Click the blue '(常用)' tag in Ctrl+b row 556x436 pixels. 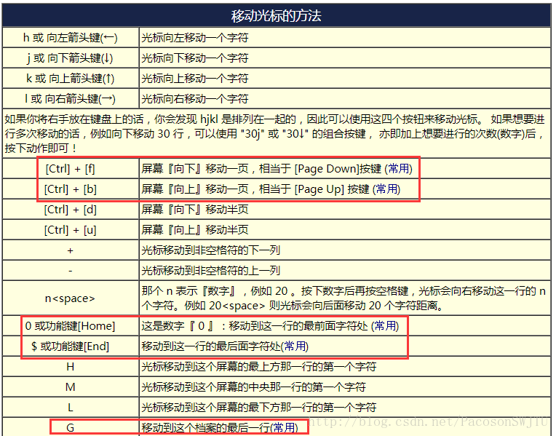[386, 189]
